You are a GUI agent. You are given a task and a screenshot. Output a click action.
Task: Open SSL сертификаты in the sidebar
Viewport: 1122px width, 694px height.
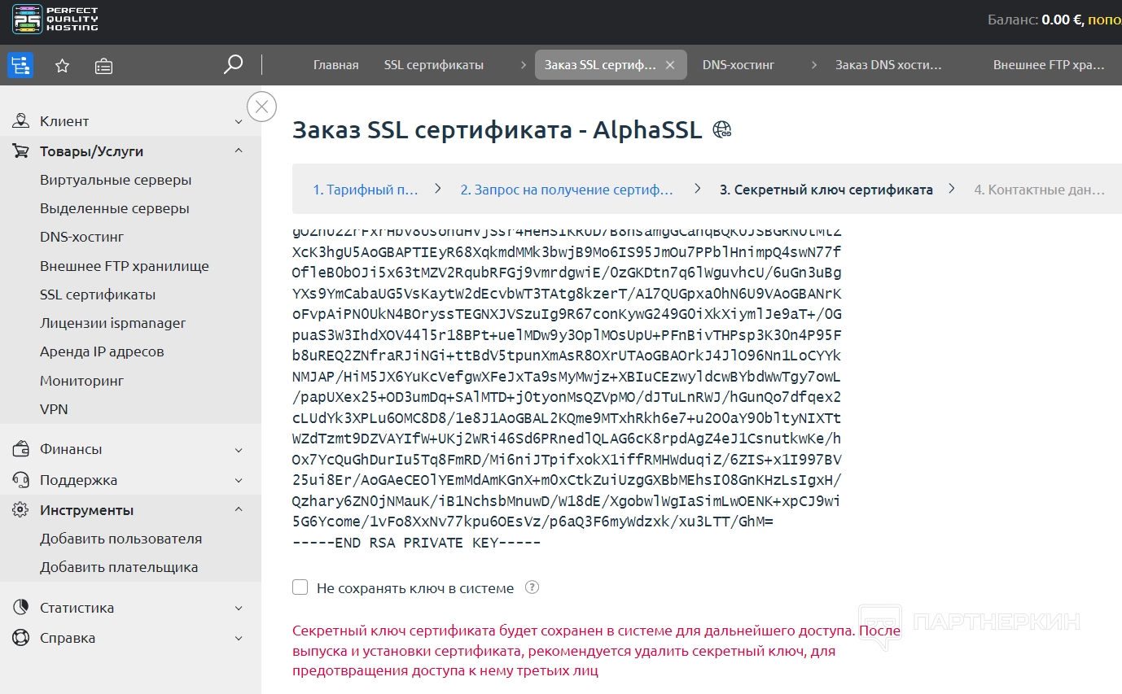pos(98,295)
